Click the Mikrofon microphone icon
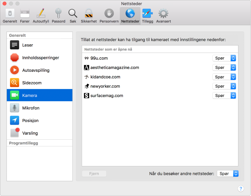This screenshot has width=251, height=196. (x=15, y=108)
